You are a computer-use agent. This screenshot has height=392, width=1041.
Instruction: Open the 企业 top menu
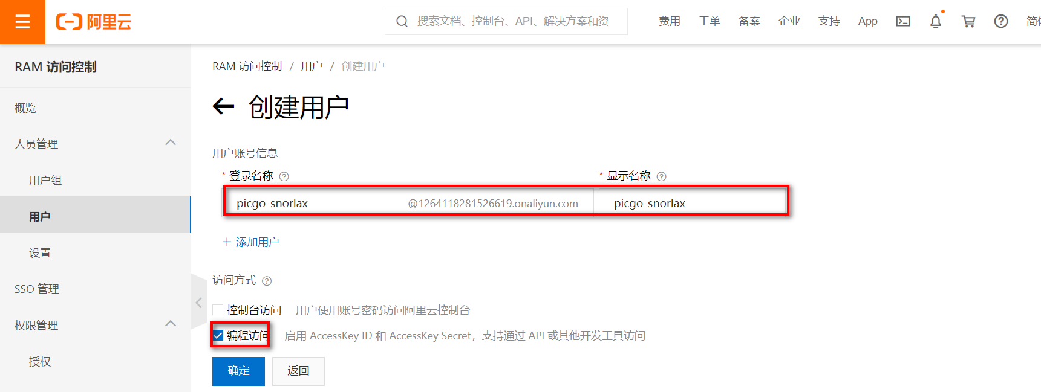tap(789, 21)
